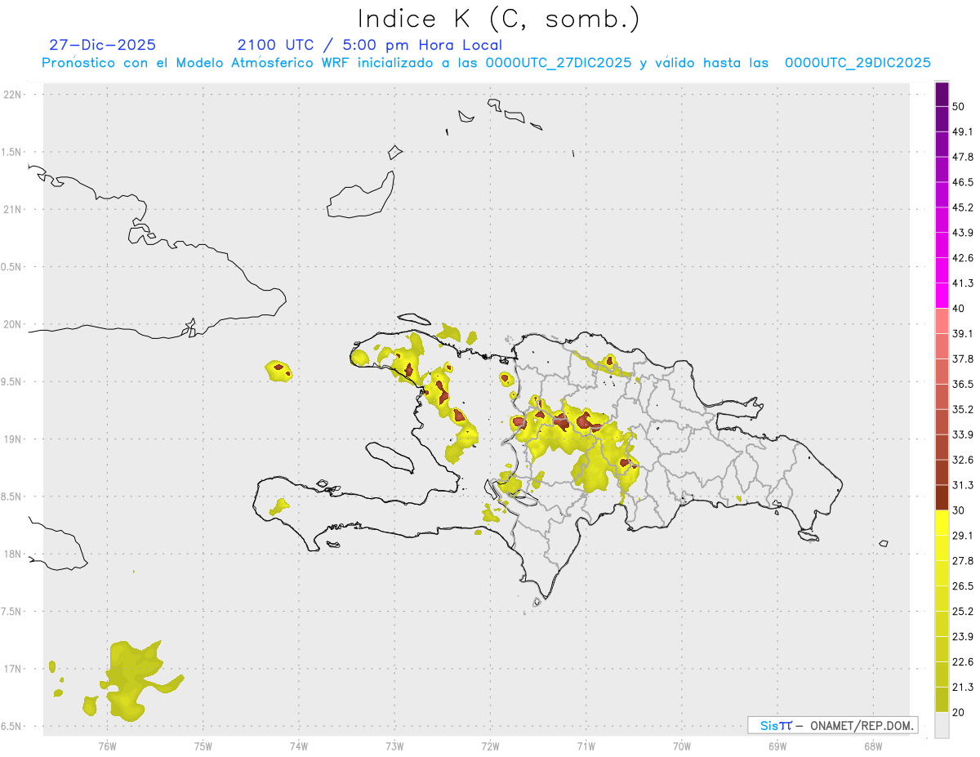Click the "47.8" value on the color scale
Image resolution: width=980 pixels, height=757 pixels.
pos(963,157)
